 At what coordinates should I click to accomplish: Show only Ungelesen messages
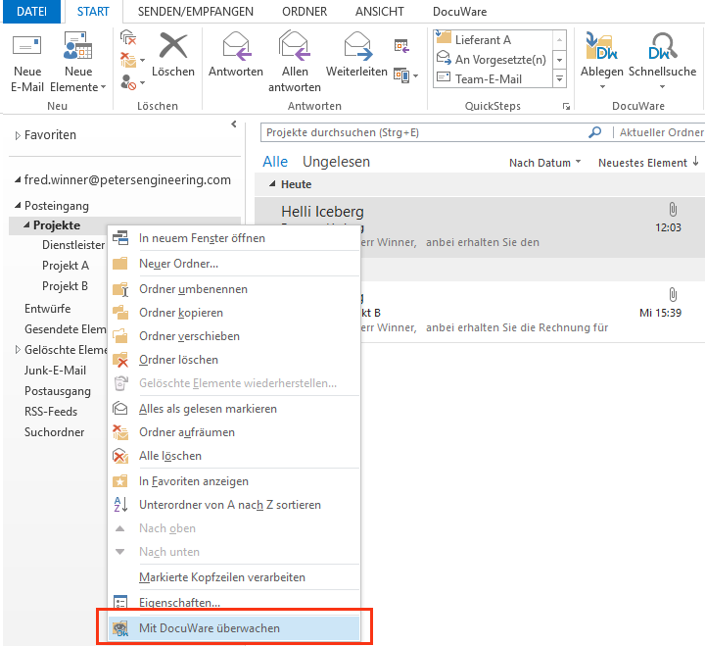(336, 162)
